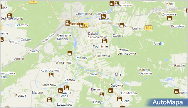Image resolution: width=188 pixels, height=108 pixels.
Task: Click the Radomska street label
Action: (48, 38)
